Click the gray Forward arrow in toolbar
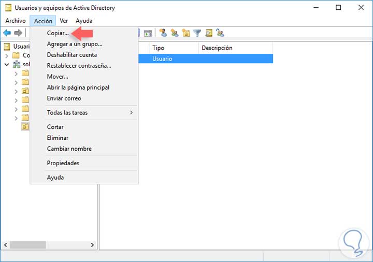The image size is (373, 262). (18, 33)
